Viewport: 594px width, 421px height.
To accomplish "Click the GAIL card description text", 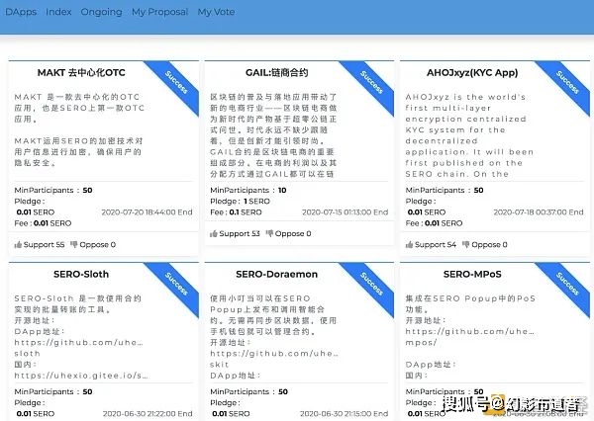I will tap(273, 135).
